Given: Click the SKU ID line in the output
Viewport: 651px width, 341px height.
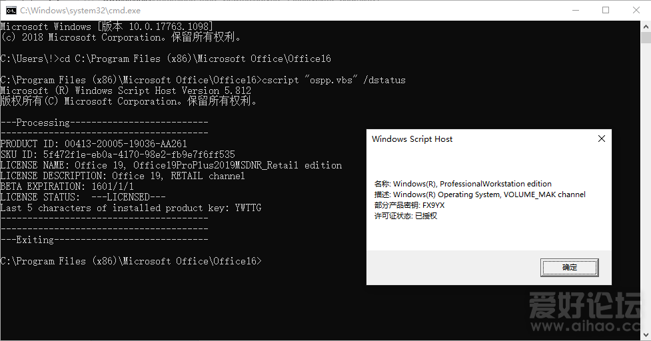Looking at the screenshot, I should [x=118, y=155].
